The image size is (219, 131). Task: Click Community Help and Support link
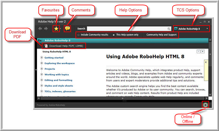pyautogui.click(x=161, y=35)
